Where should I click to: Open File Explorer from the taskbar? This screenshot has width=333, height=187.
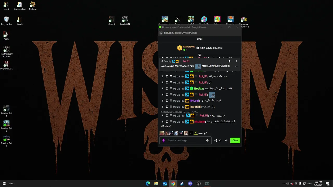(156, 184)
